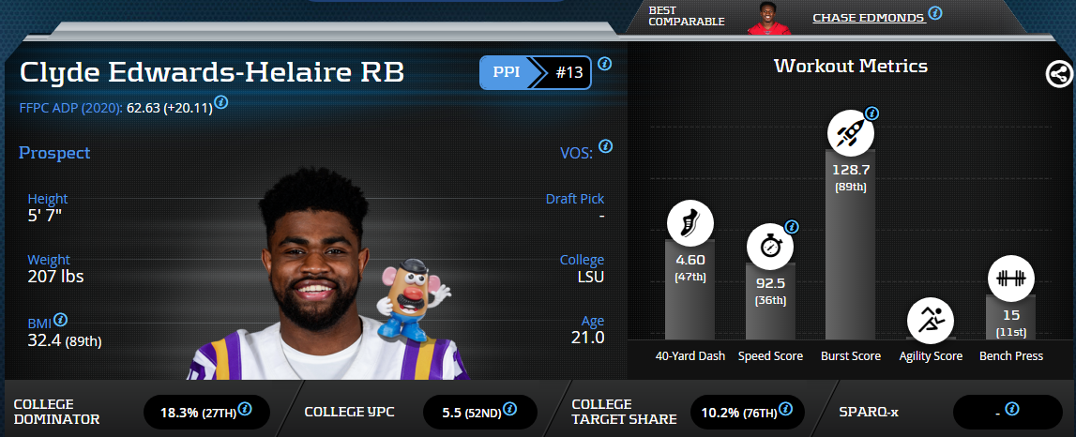Image resolution: width=1076 pixels, height=437 pixels.
Task: Click the Burst Score 128.7 bar
Action: (x=850, y=244)
